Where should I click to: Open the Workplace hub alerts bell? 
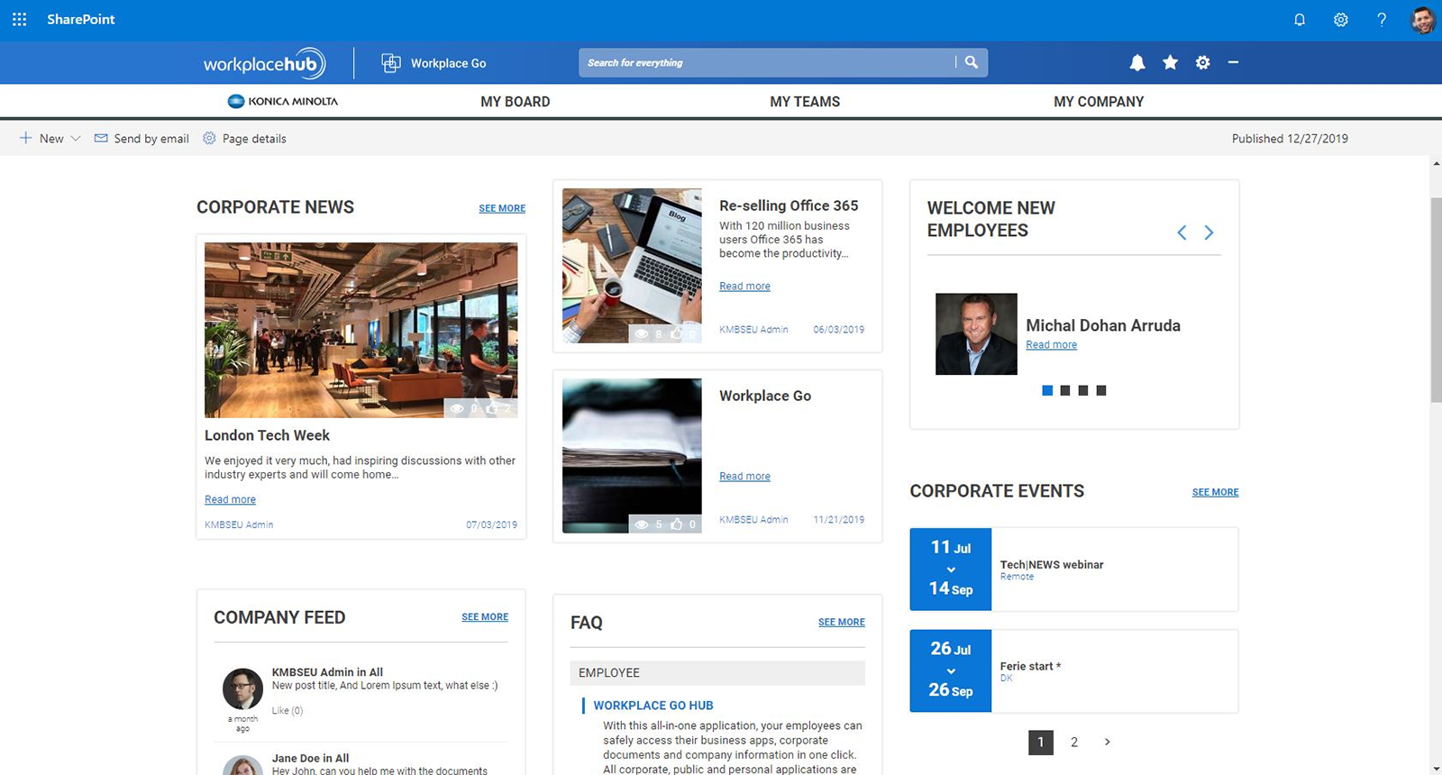[1137, 63]
